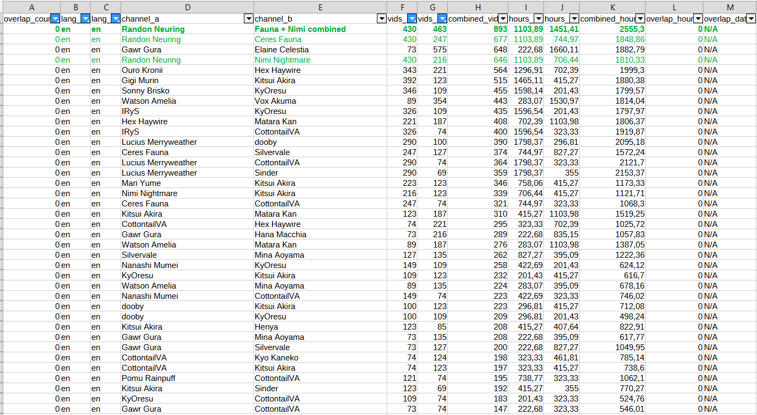Select column K by its header
Viewport: 757px width, 415px height.
tap(613, 7)
